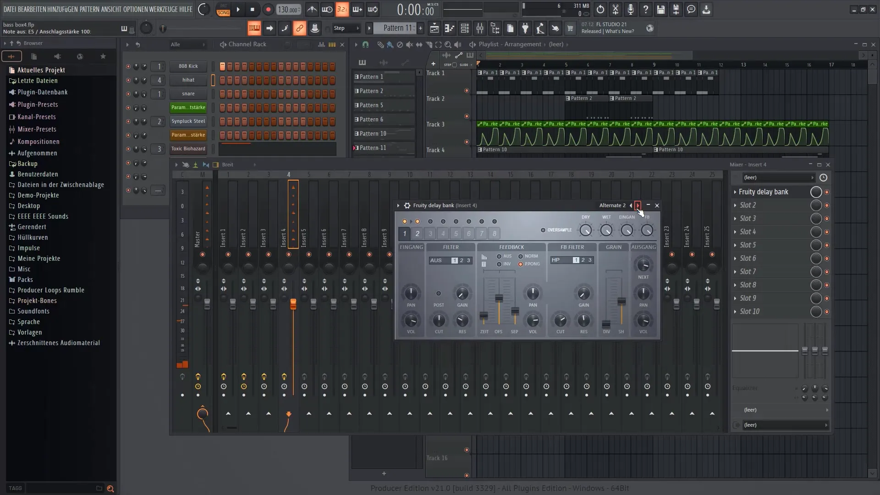Select bank 2 tab in Fruity delay bank
This screenshot has height=495, width=880.
(418, 234)
